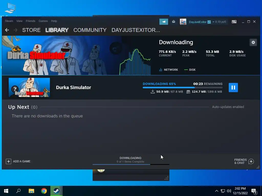Open the volume tray icon

tap(229, 191)
